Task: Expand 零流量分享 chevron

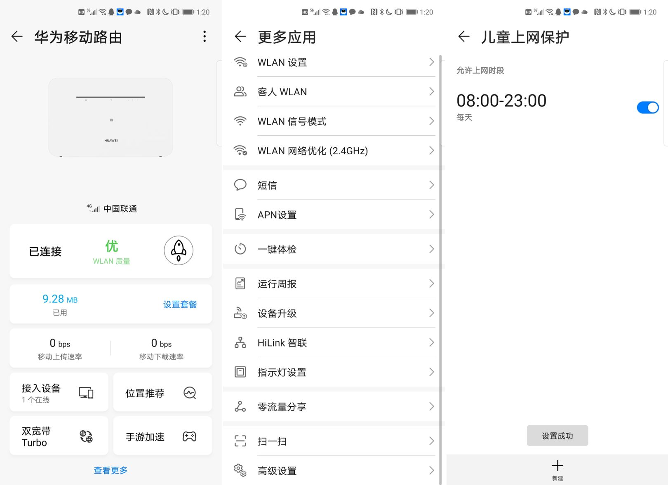Action: point(432,406)
